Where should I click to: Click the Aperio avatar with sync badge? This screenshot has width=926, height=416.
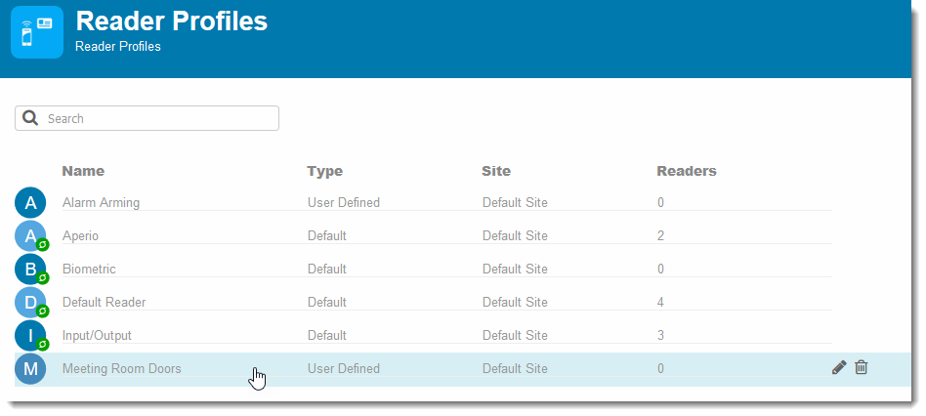tap(30, 236)
